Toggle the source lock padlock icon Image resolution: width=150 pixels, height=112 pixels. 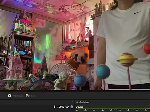point(72,107)
